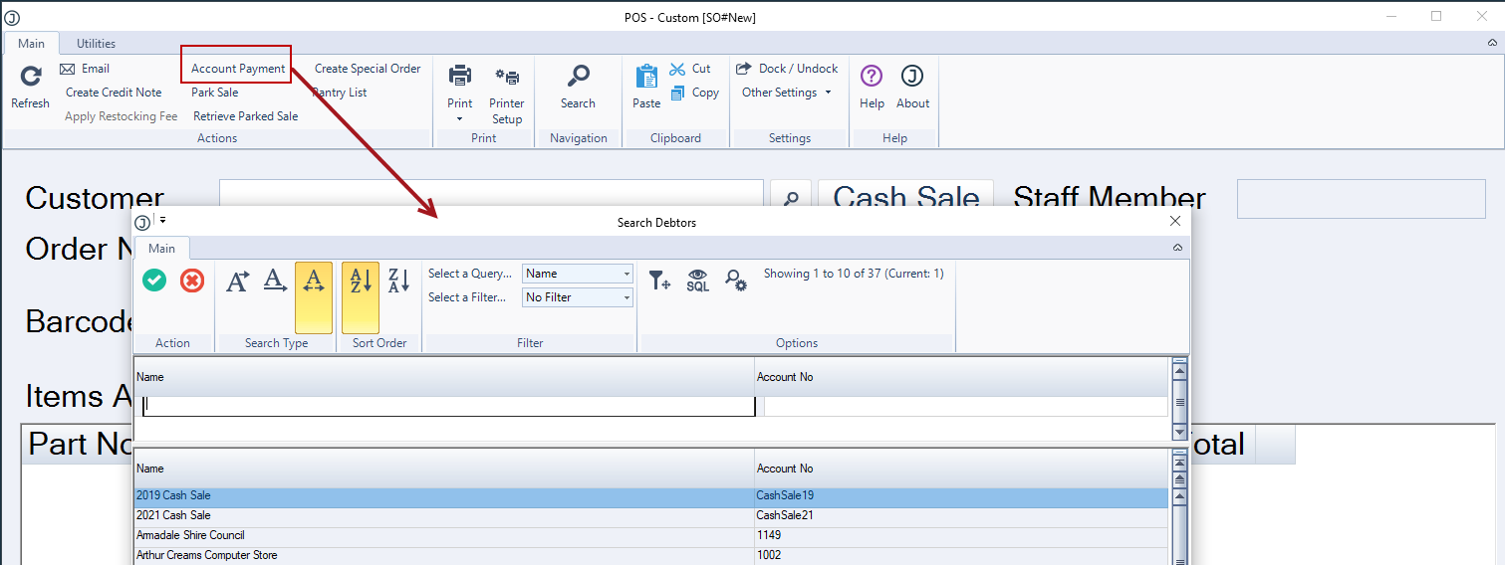Close the Search Debtors window
1505x565 pixels.
tap(1174, 221)
